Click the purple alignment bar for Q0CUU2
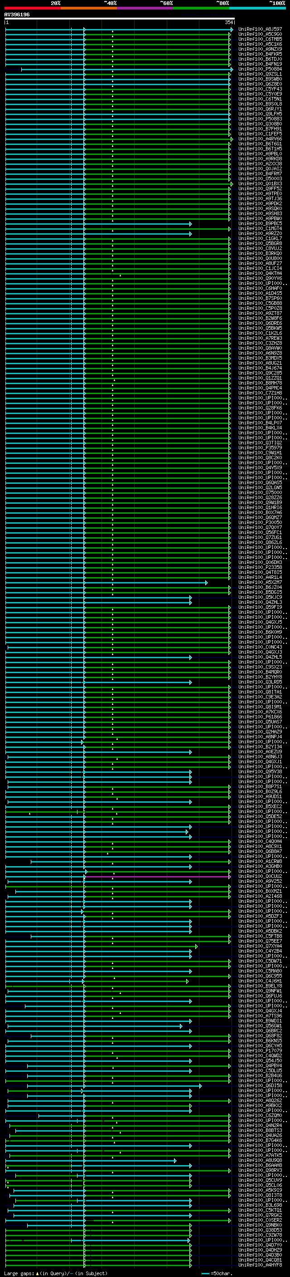Viewport: 290px width, 1277px height. coord(158,877)
